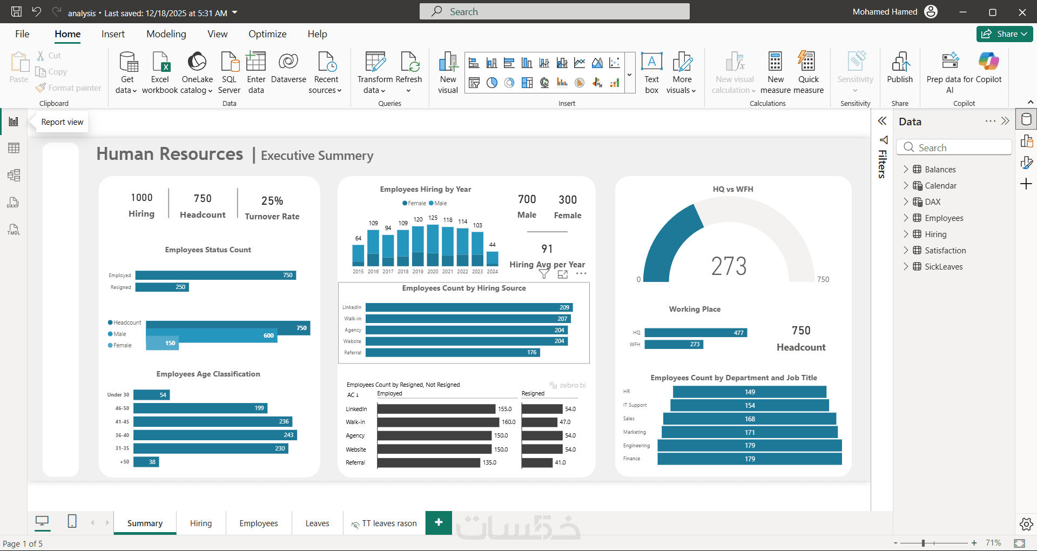Insert a stacked bar chart visual
The height and width of the screenshot is (551, 1037).
click(x=474, y=63)
